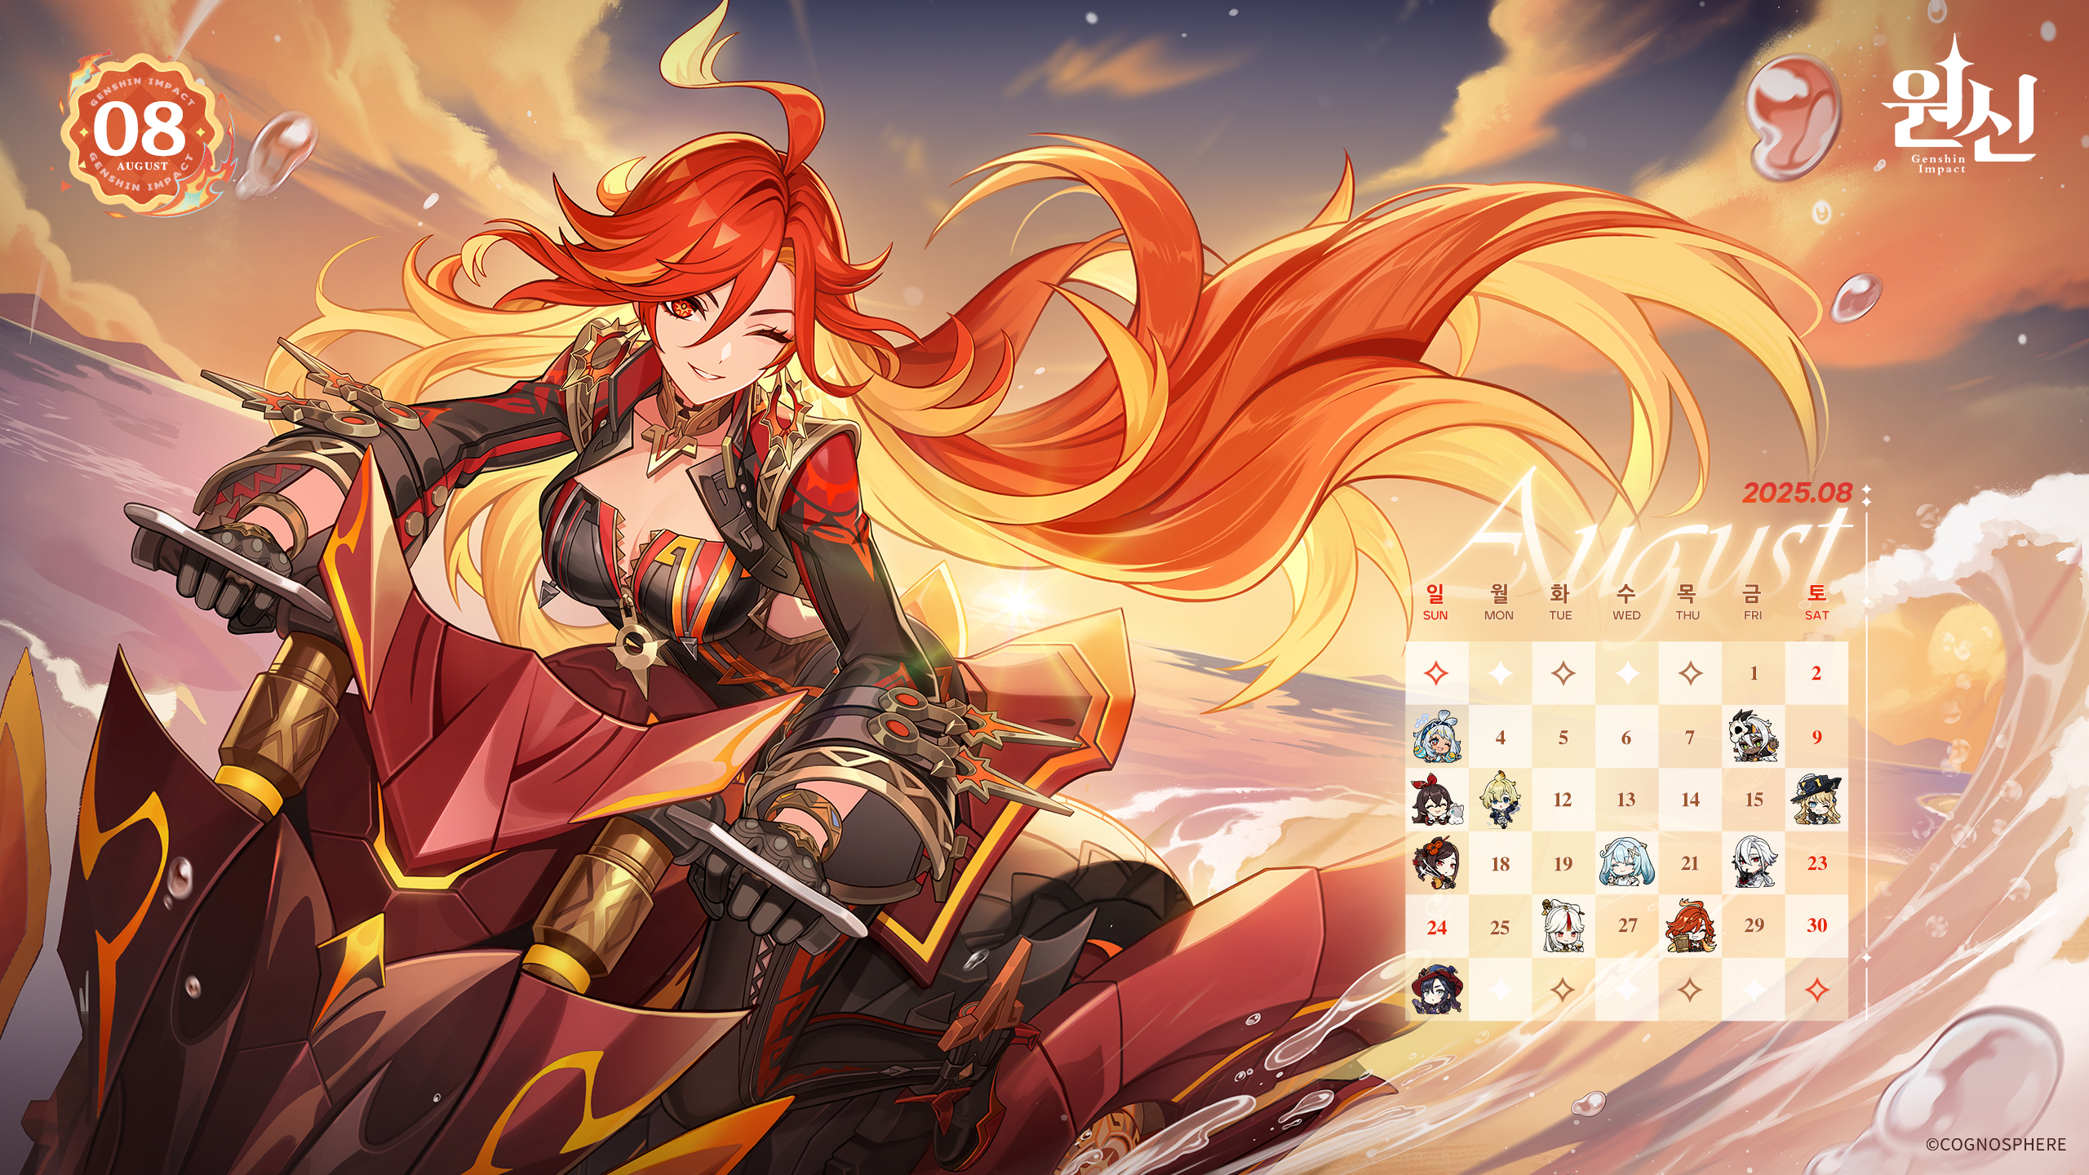
Task: Select date 24 on the calendar
Action: [x=1437, y=928]
